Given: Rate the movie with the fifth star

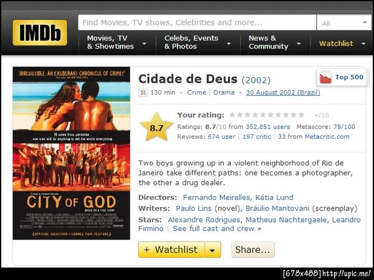Looking at the screenshot, I should point(263,115).
